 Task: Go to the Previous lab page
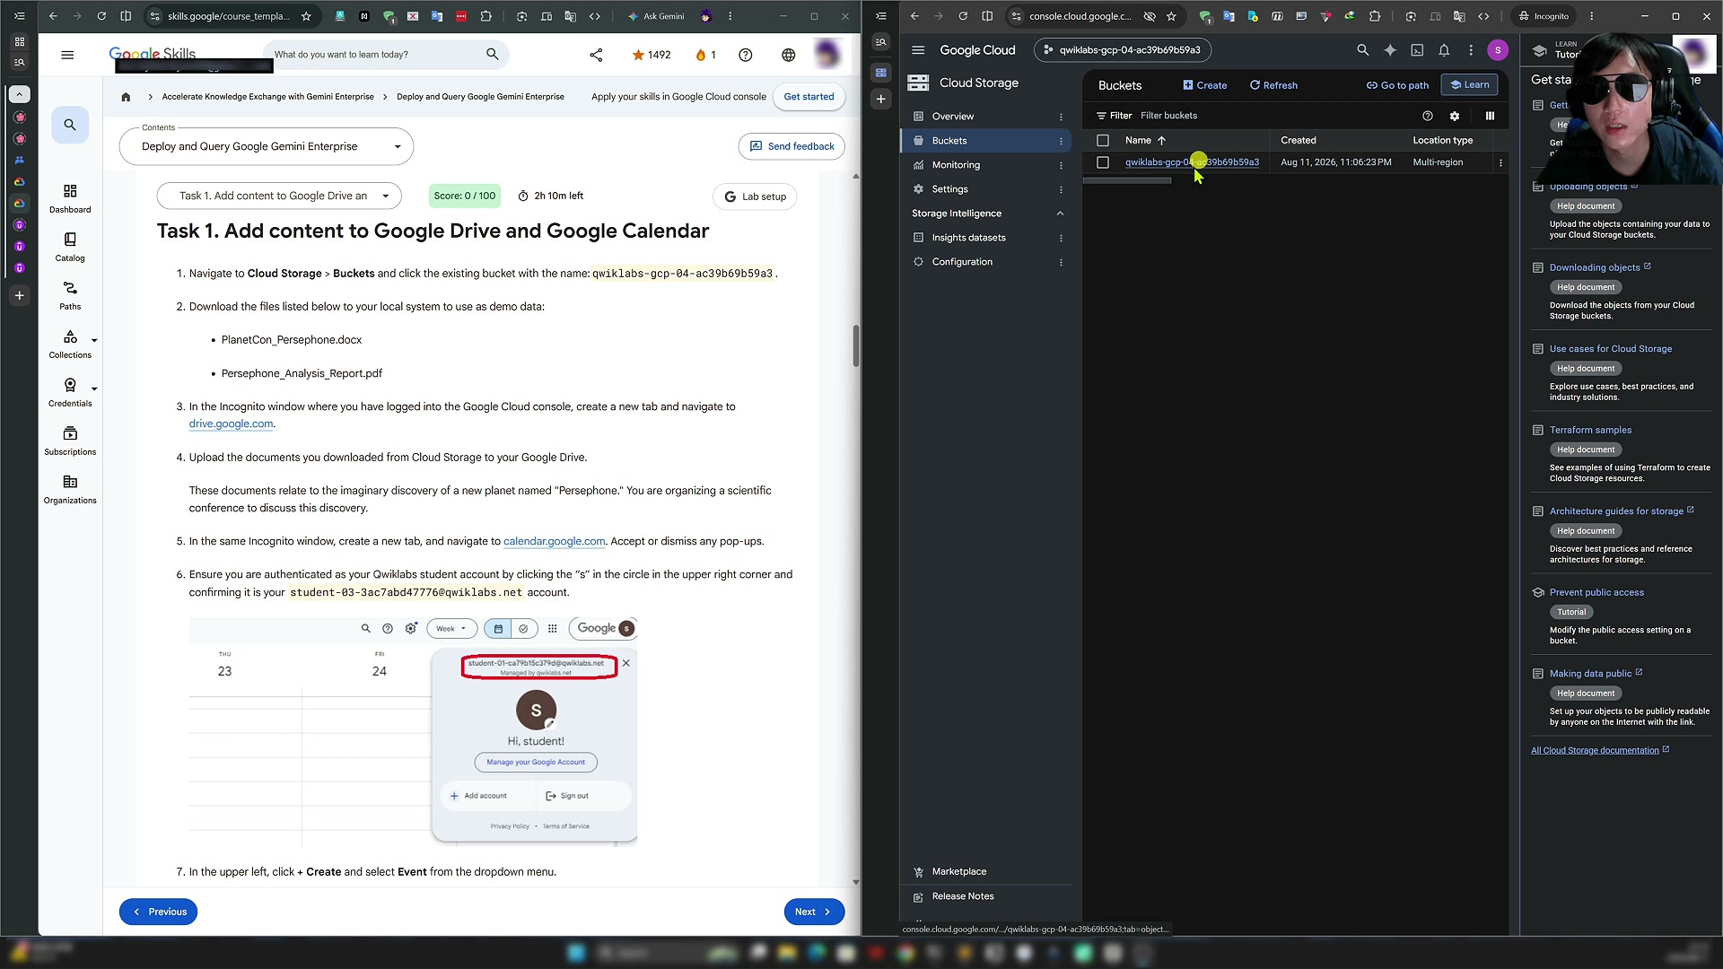click(158, 912)
